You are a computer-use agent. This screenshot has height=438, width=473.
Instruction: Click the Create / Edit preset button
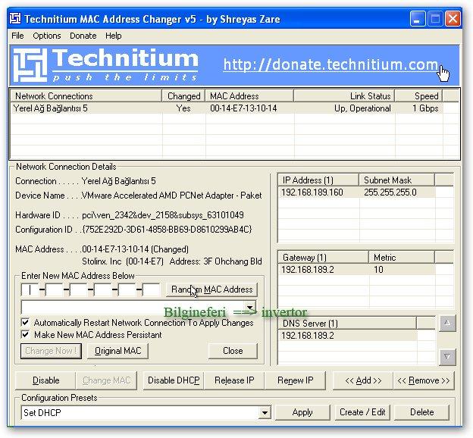click(x=362, y=412)
